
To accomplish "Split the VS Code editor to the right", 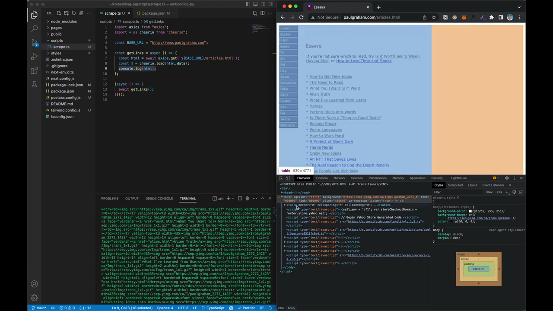I will tap(262, 13).
